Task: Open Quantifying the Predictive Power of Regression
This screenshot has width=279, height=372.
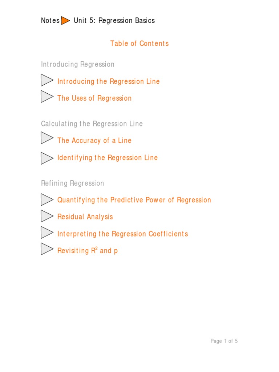Action: pyautogui.click(x=134, y=200)
